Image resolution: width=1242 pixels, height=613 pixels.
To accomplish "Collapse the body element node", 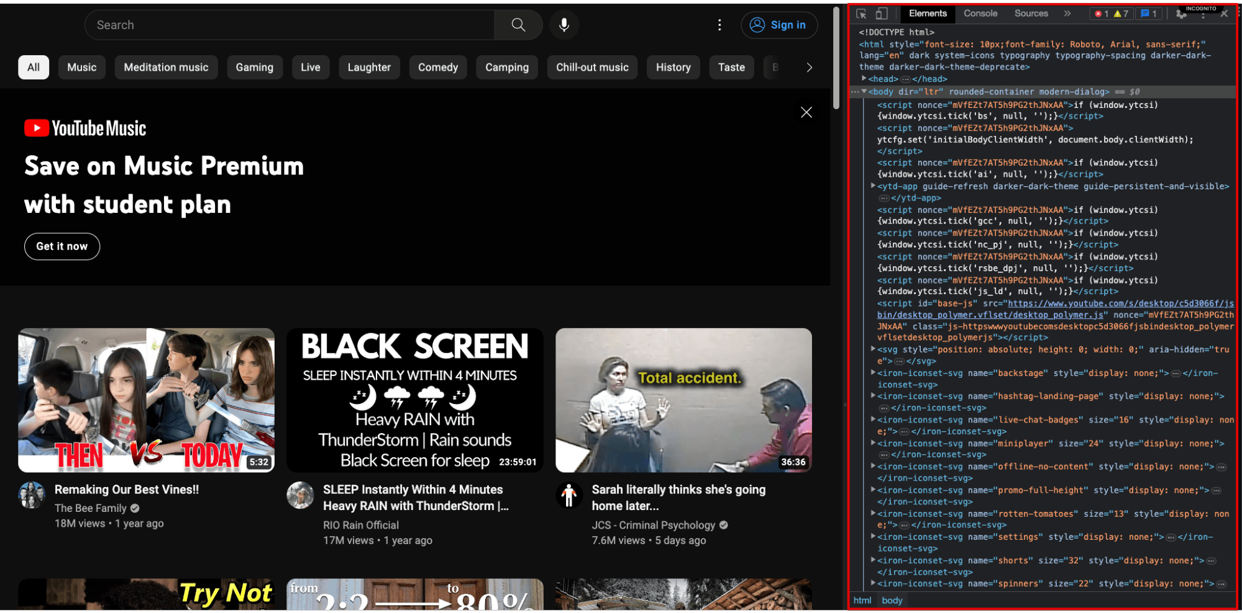I will coord(864,91).
